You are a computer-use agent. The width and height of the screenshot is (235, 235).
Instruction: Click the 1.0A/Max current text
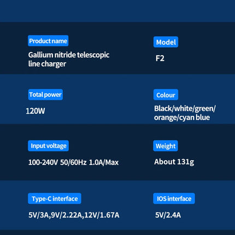coord(104,162)
